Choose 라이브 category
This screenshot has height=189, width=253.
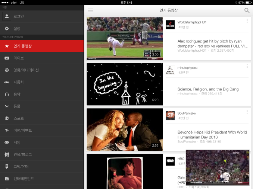42,58
